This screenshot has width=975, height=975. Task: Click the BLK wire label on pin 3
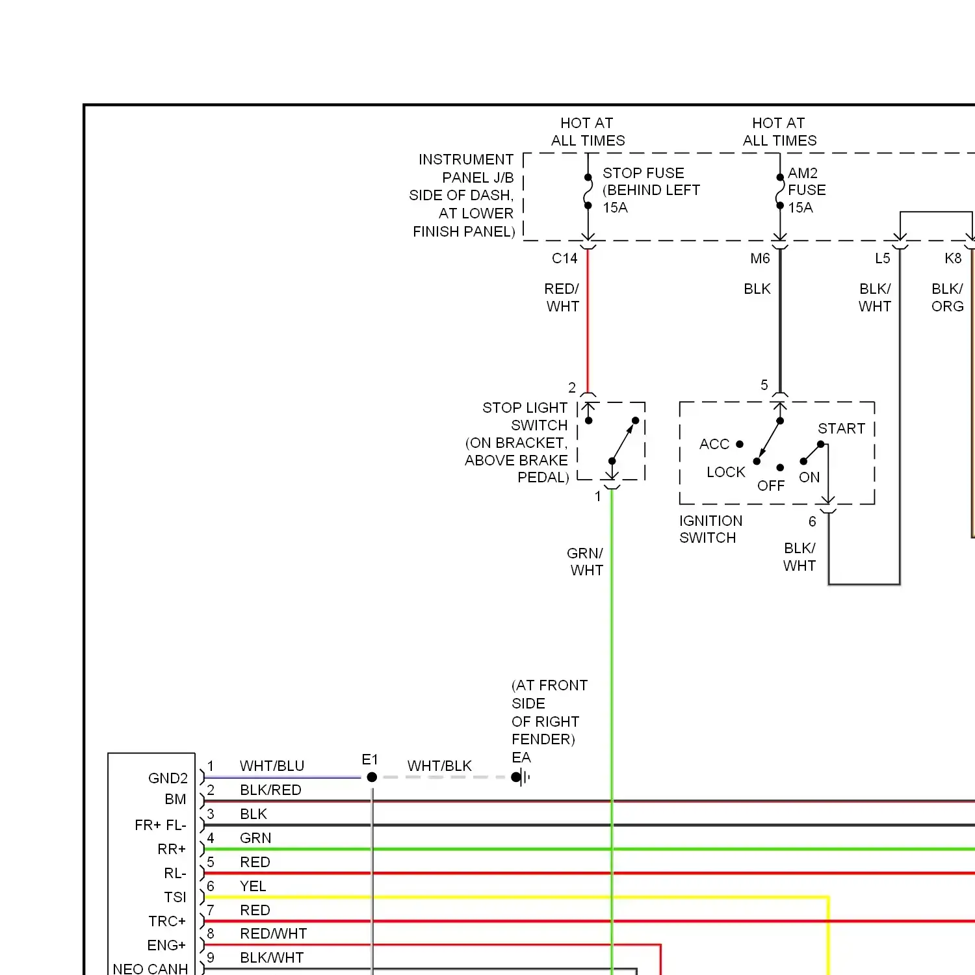coord(253,814)
